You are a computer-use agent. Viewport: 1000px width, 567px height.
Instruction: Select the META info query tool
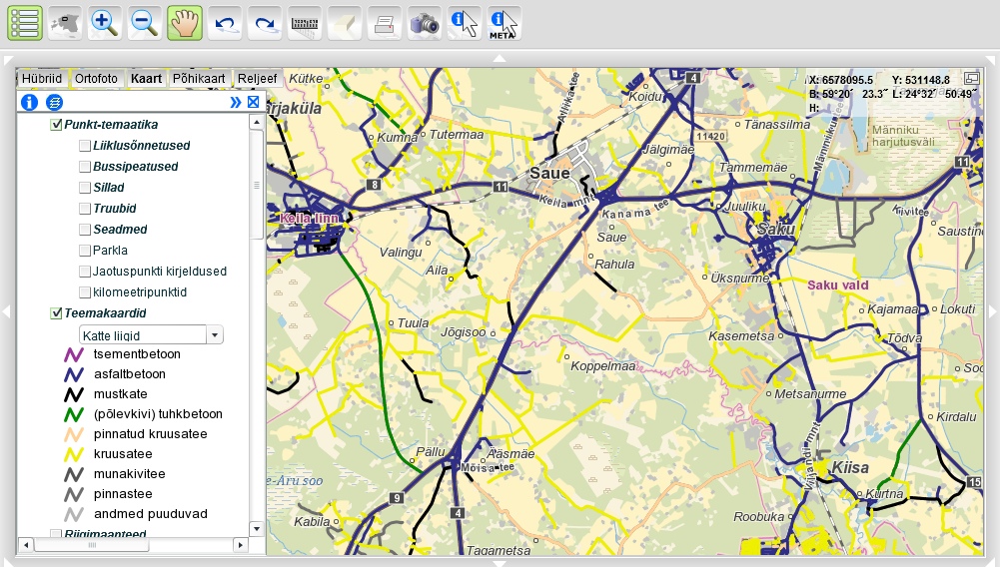point(503,22)
